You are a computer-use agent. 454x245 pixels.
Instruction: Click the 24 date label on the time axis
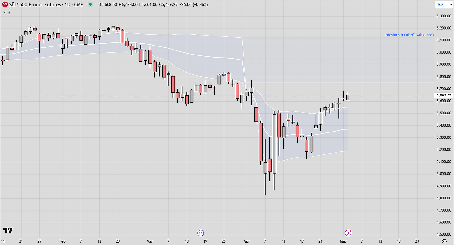pos(320,241)
